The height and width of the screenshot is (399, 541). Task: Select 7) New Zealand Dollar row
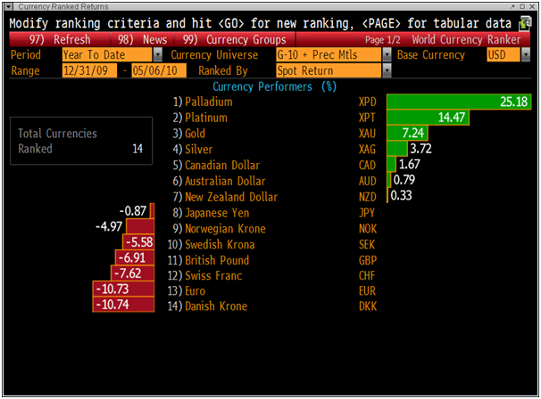tap(225, 197)
